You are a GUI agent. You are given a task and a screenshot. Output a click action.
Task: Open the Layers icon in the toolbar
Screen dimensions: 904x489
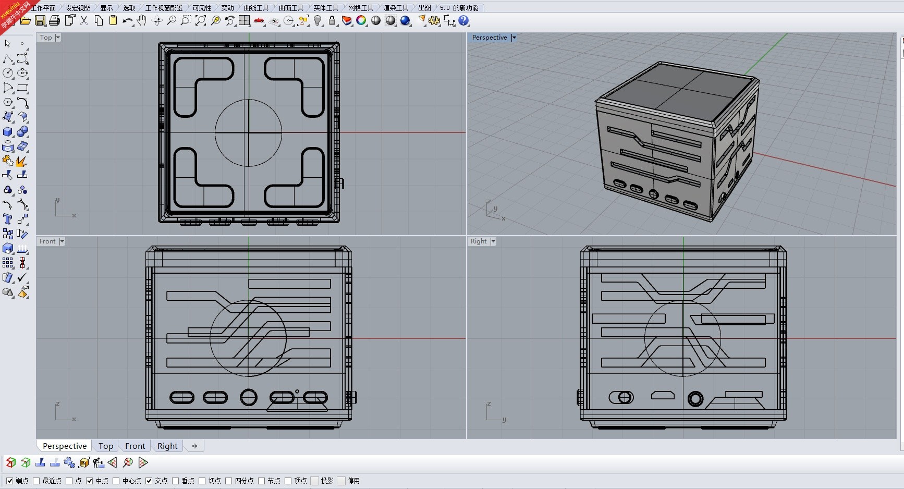click(347, 21)
